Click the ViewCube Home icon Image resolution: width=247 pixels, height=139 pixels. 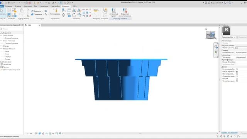[206, 29]
